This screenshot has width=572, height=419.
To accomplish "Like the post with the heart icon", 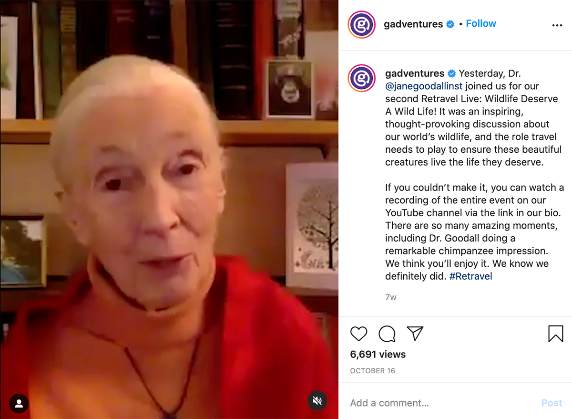I will (x=358, y=334).
